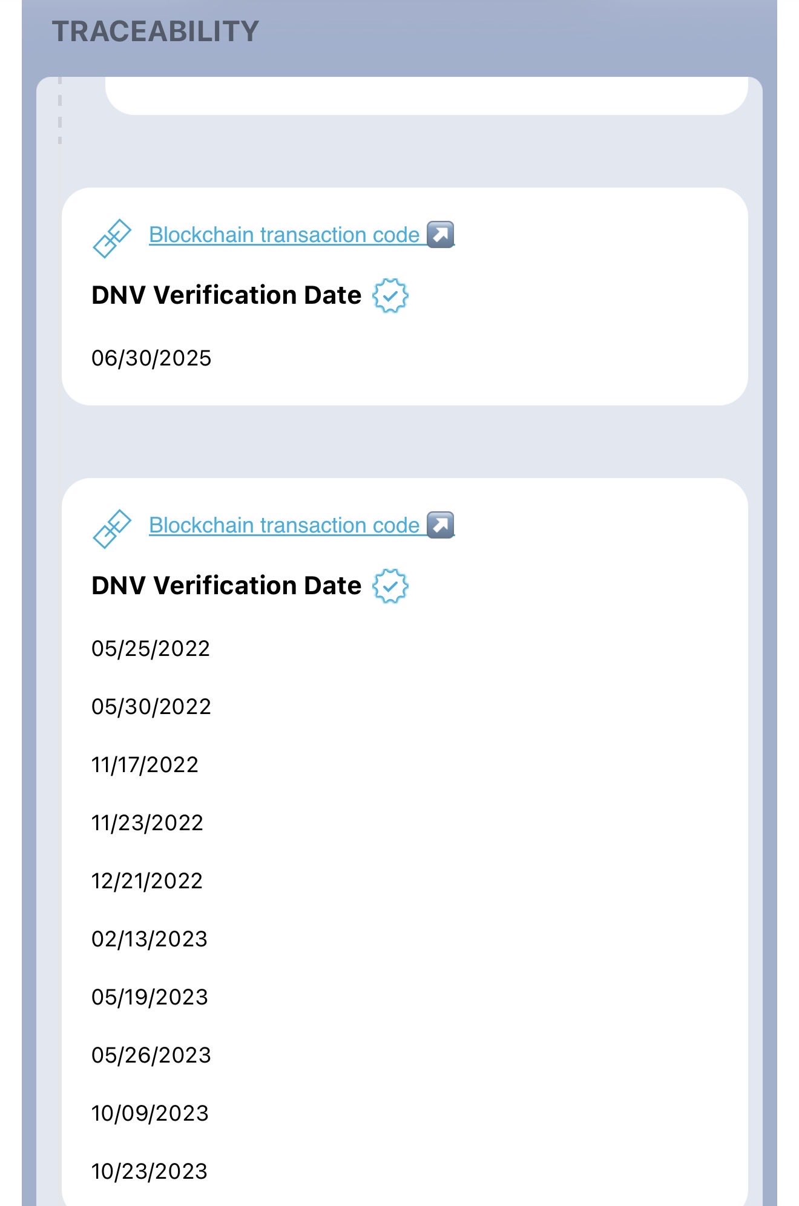Tap the 05/30/2022 date entry

pos(151,707)
